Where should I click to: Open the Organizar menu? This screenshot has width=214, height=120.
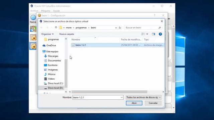click(x=47, y=34)
